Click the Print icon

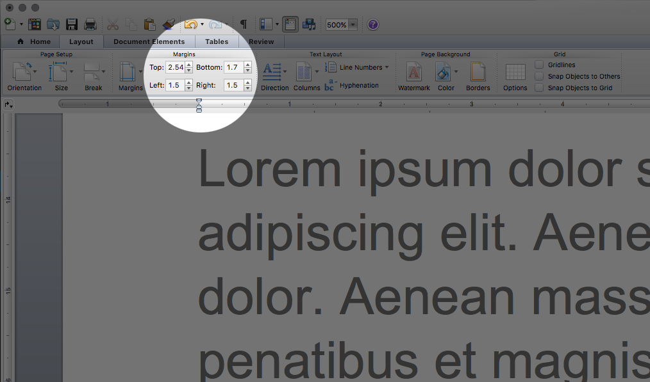click(x=90, y=24)
